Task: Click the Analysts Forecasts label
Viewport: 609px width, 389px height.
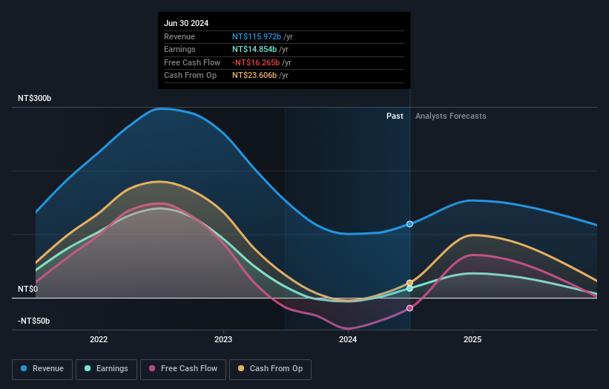Action: click(450, 117)
